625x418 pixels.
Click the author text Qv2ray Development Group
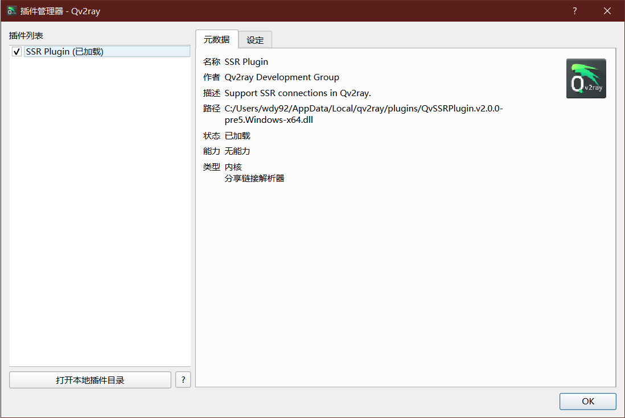(282, 77)
